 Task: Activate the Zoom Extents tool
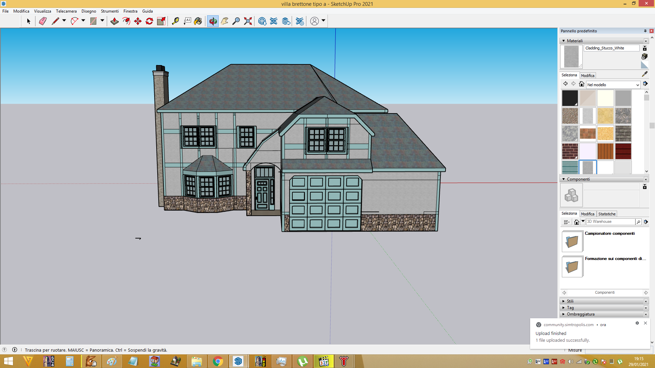[248, 21]
